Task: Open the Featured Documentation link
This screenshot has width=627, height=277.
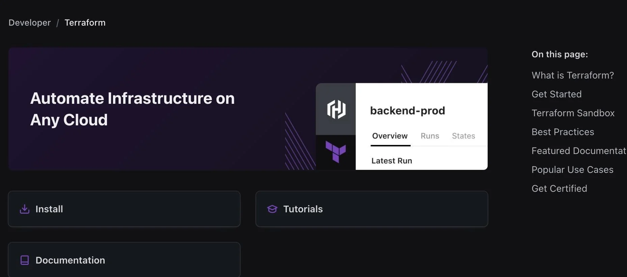Action: (x=578, y=150)
